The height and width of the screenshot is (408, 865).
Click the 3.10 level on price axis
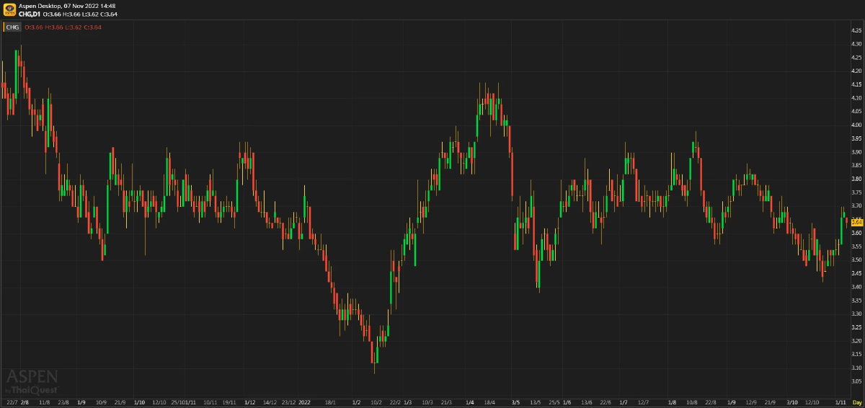point(856,368)
